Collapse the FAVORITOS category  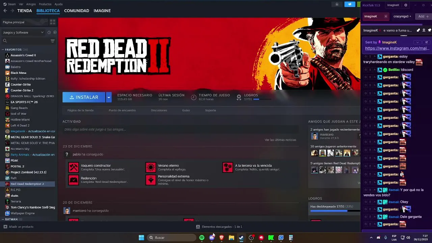(3, 50)
